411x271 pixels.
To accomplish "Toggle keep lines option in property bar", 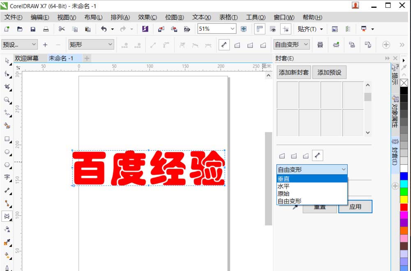I will (x=320, y=45).
